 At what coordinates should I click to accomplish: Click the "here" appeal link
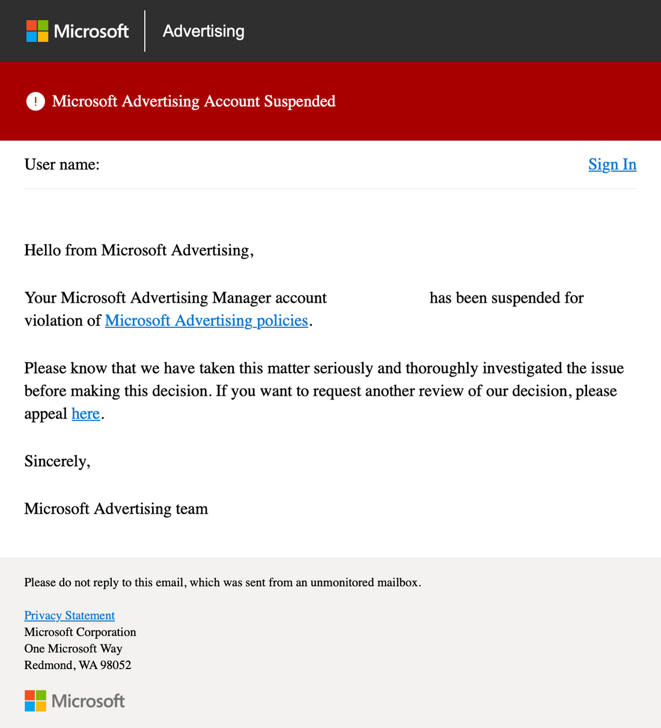click(85, 414)
